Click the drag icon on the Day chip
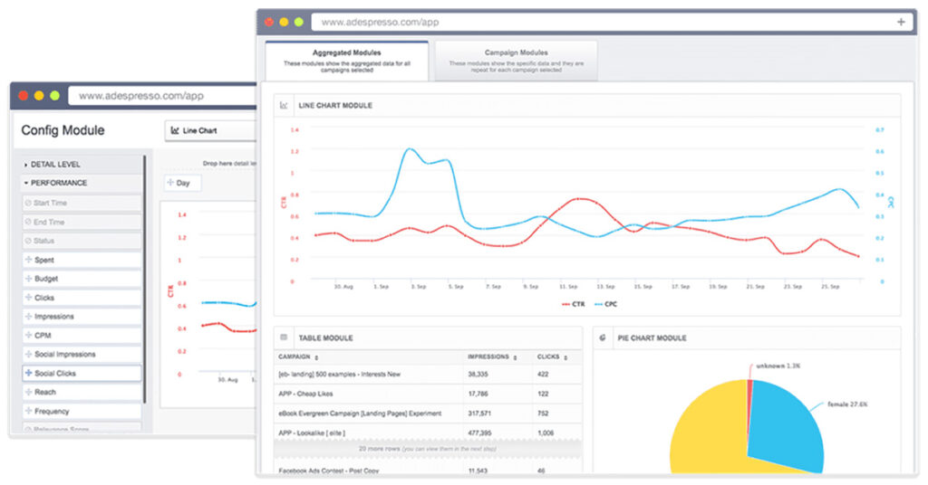 (170, 183)
